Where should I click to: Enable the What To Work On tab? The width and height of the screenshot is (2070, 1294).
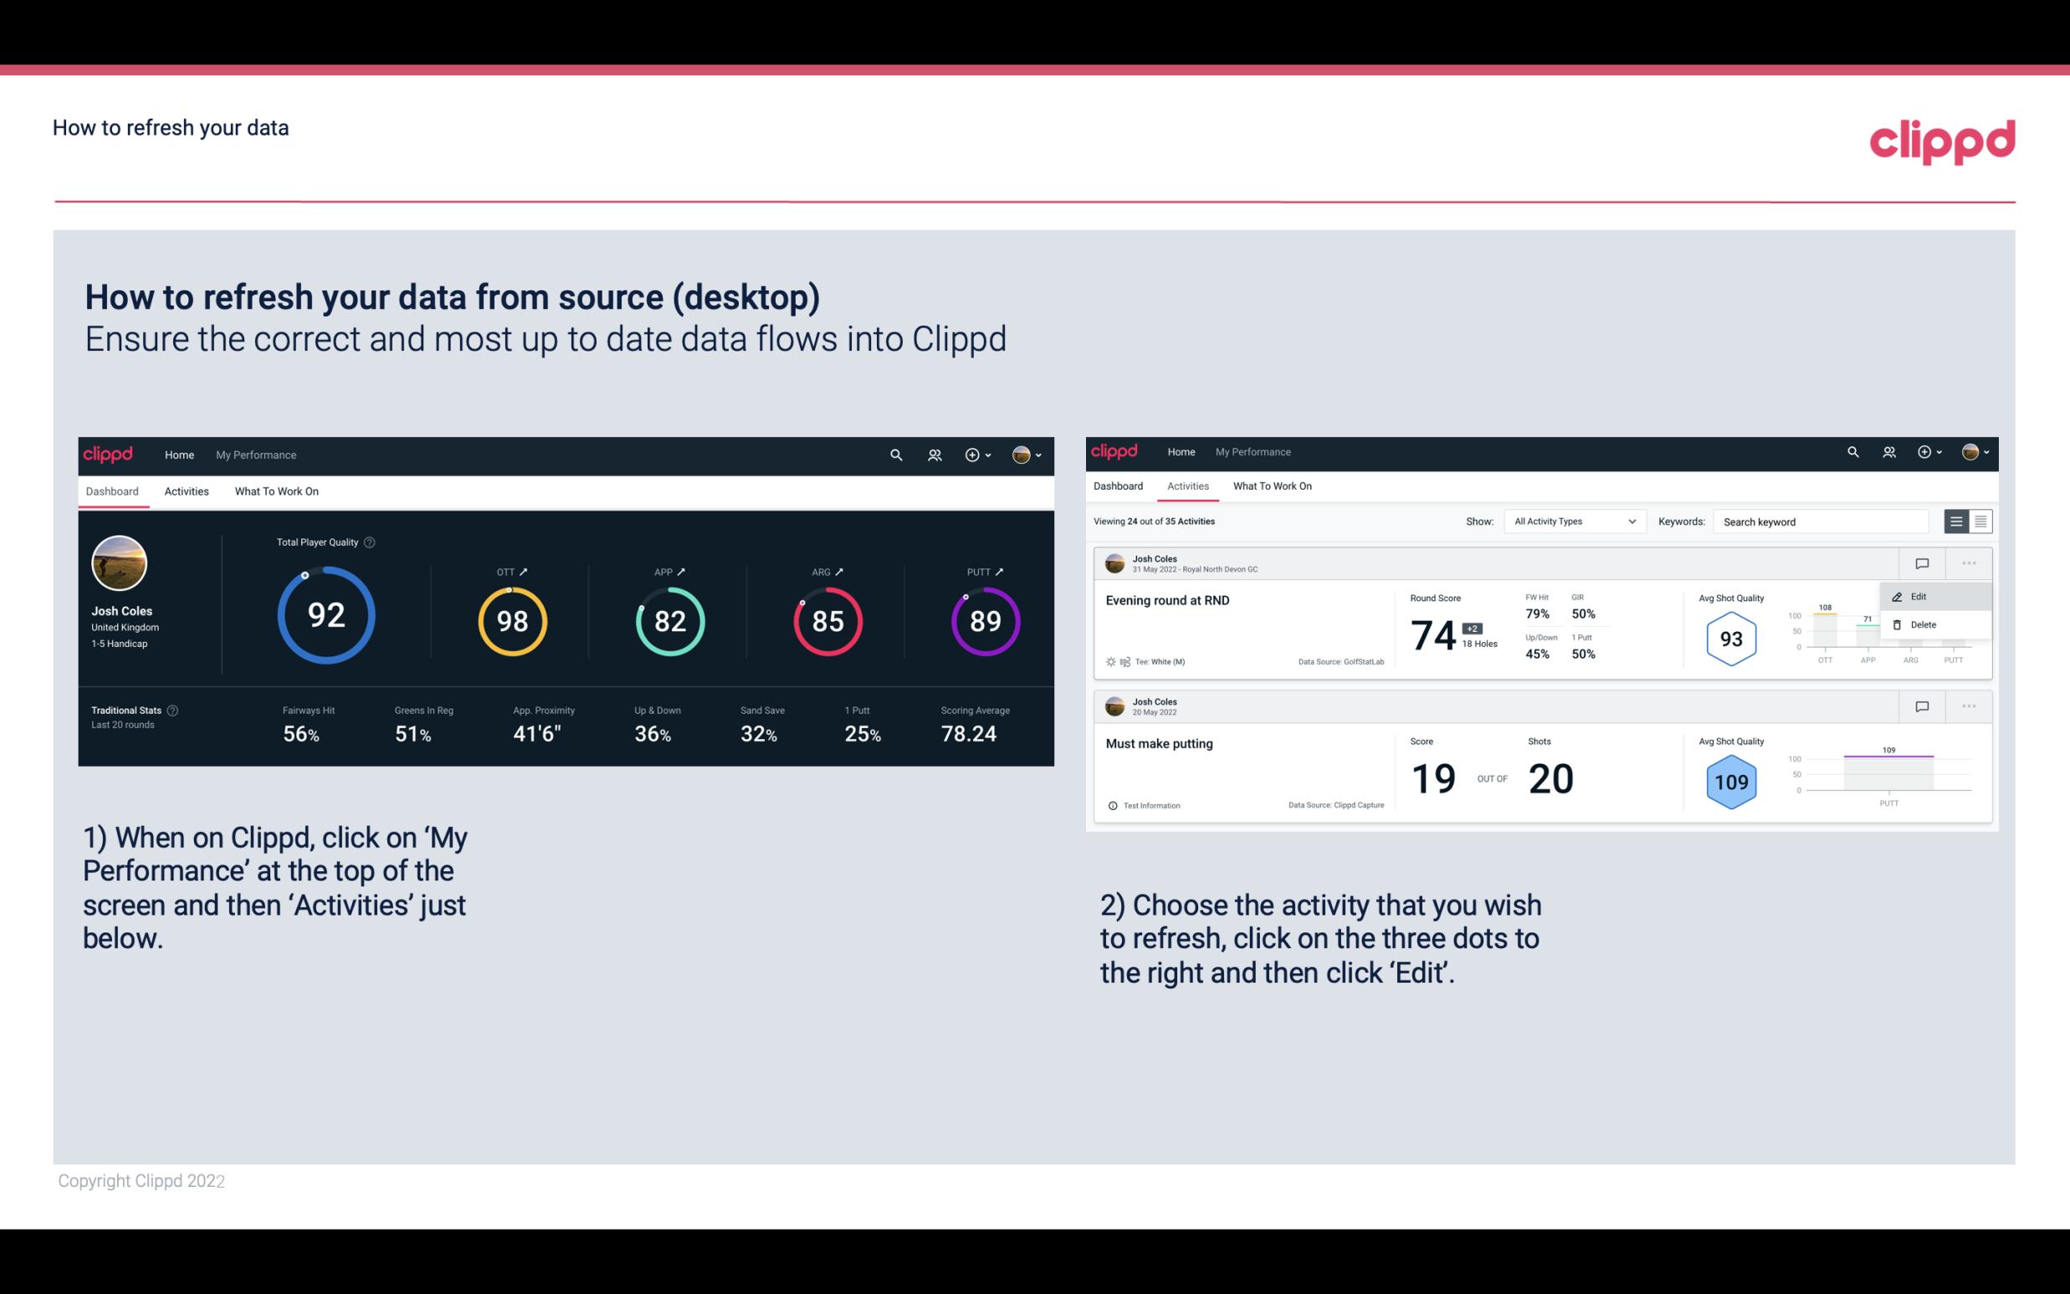tap(277, 490)
